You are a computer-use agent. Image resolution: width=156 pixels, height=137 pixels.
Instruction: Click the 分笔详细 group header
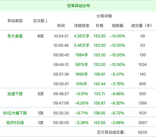(x=104, y=16)
